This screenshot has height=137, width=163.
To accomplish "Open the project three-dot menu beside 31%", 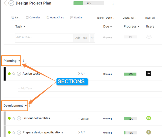I will 113,3.
